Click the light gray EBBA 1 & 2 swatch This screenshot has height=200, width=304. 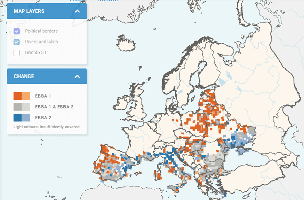(x=26, y=107)
